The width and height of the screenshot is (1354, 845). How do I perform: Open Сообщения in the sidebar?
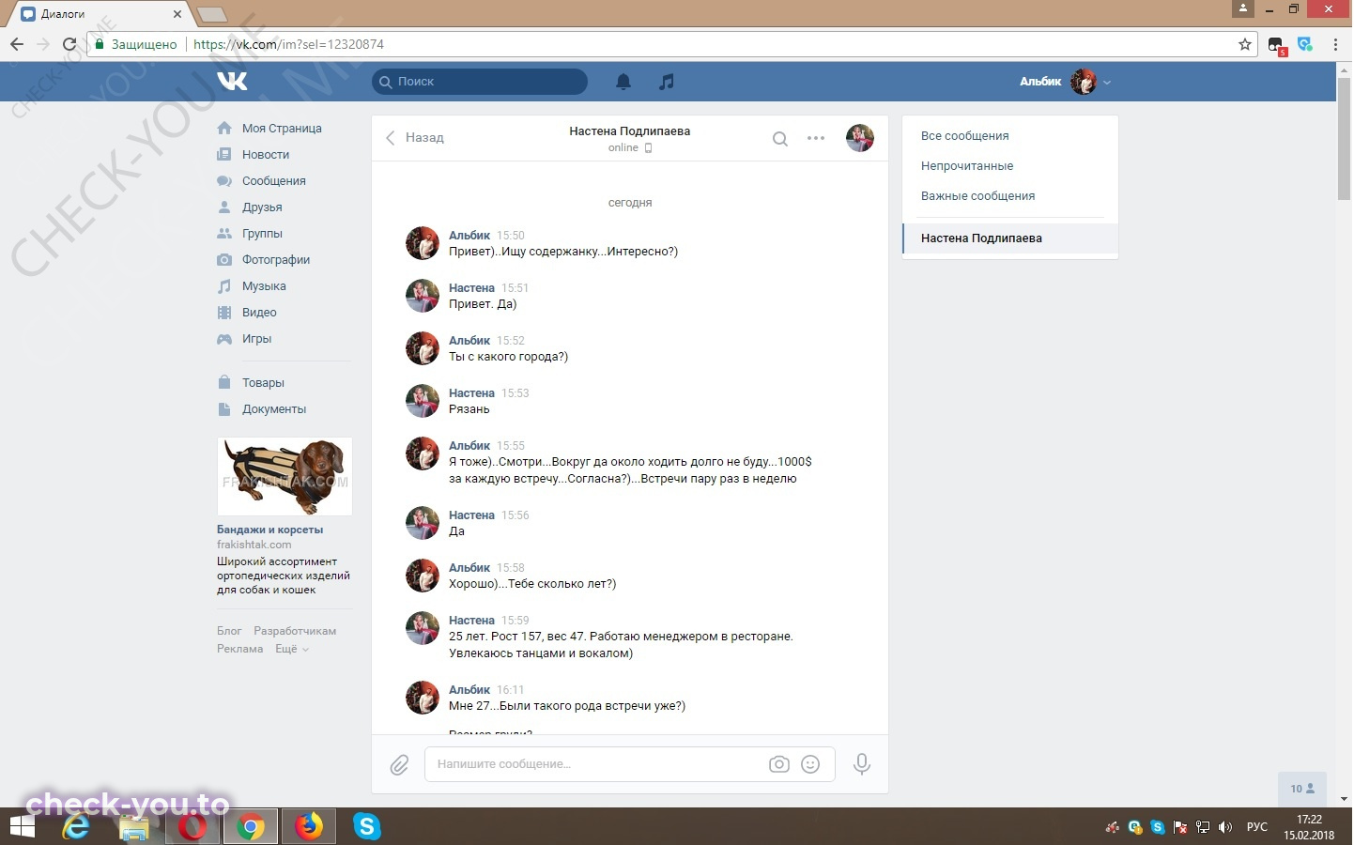(274, 181)
